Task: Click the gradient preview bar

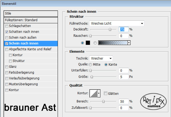Action: pyautogui.click(x=113, y=43)
